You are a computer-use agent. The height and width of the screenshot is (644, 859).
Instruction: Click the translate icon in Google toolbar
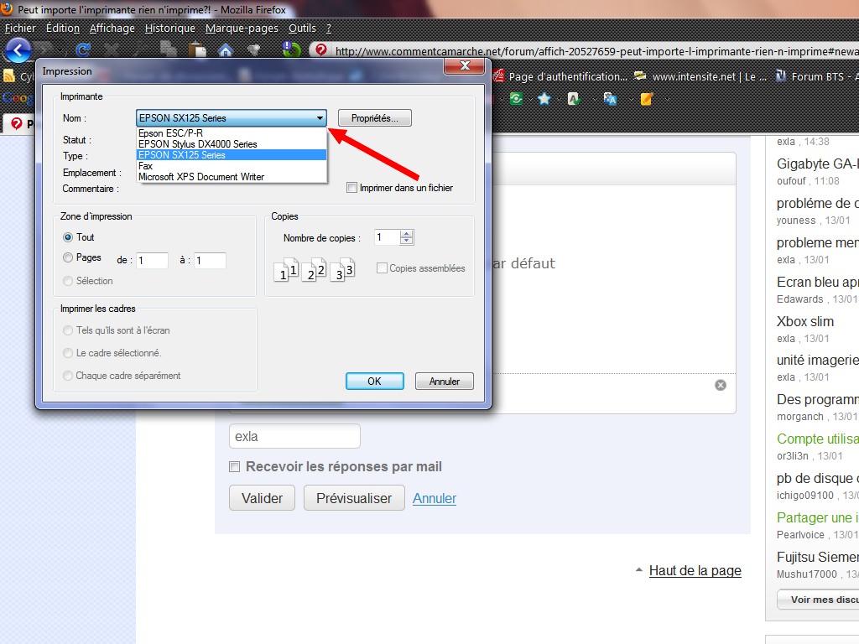click(611, 99)
